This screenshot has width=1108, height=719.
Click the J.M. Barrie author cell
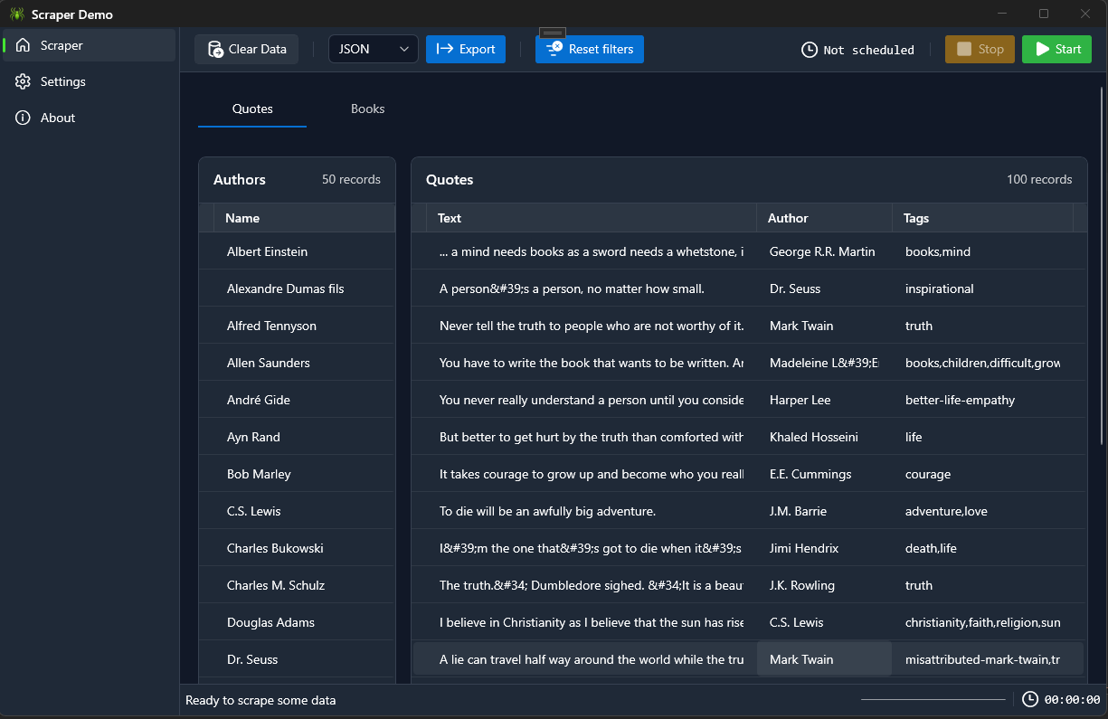tap(824, 511)
